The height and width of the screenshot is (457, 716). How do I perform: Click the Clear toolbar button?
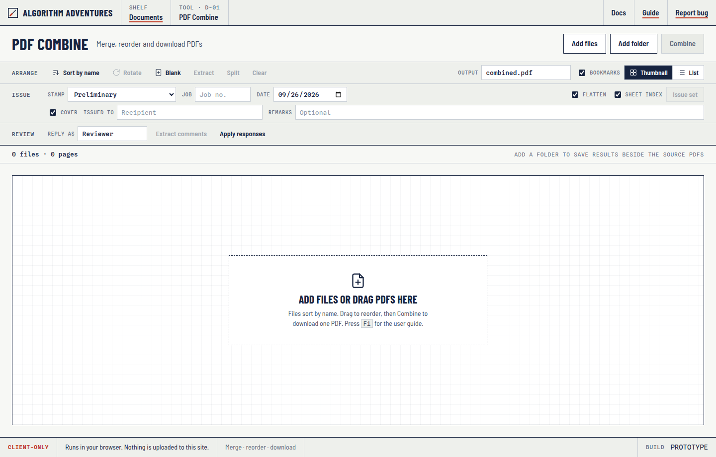pyautogui.click(x=260, y=73)
